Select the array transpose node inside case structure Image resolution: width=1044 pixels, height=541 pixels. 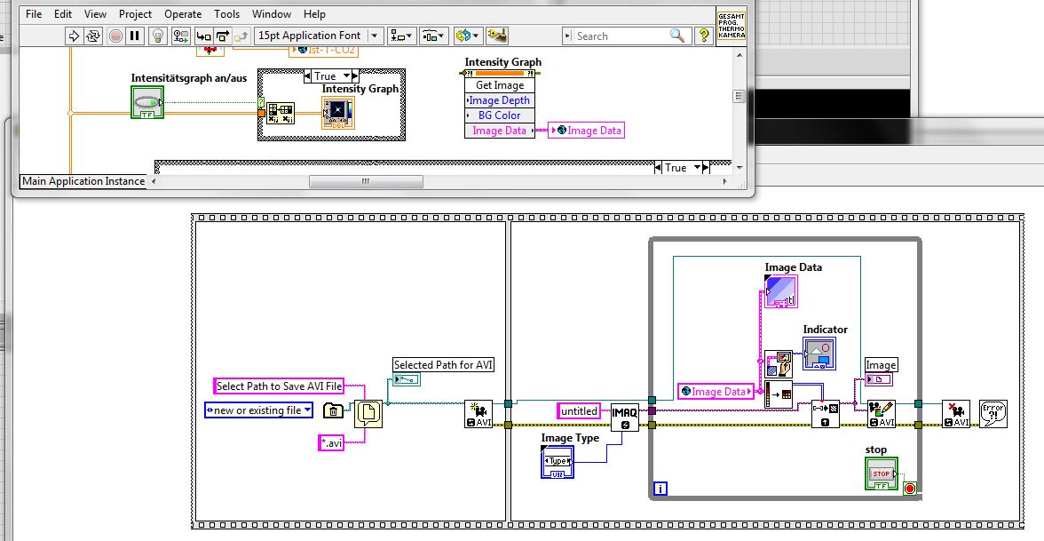pyautogui.click(x=281, y=114)
